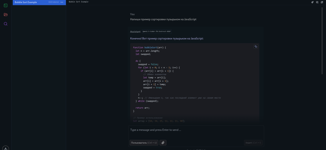Screen dimensions: 326x150
Task: Click the 503 tokens count label
Action: point(53,2)
